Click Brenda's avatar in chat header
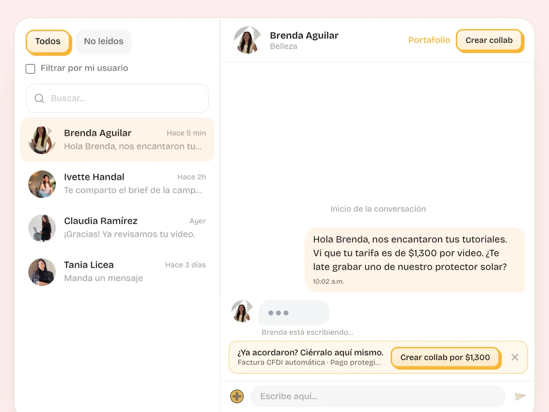The image size is (549, 412). pyautogui.click(x=247, y=40)
